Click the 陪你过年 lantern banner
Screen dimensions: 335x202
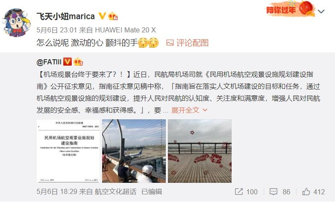pos(291,9)
